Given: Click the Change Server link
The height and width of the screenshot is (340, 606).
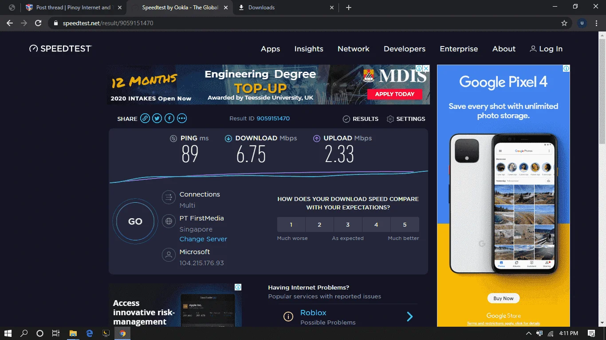Looking at the screenshot, I should 203,239.
